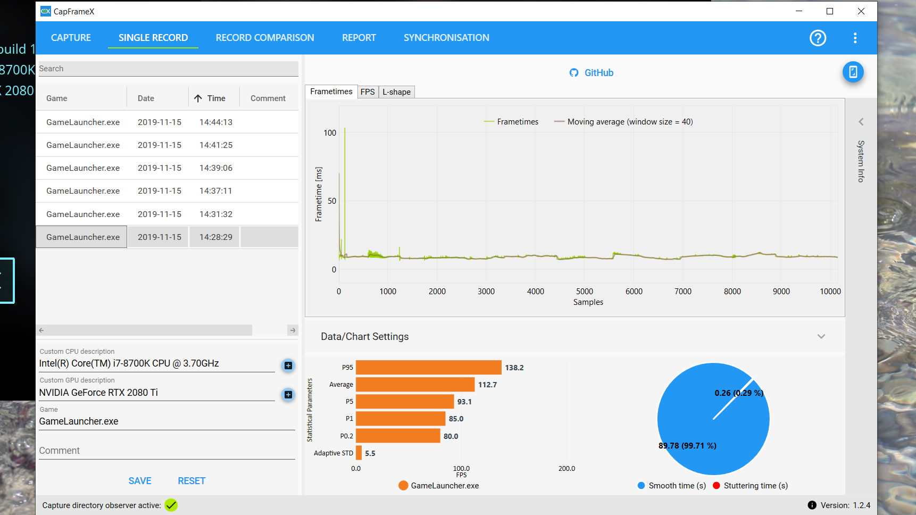Click the Smooth time legend swatch
This screenshot has height=515, width=916.
[641, 485]
